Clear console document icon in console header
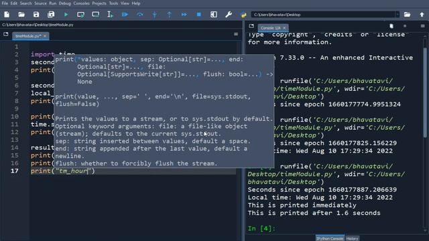 point(391,26)
